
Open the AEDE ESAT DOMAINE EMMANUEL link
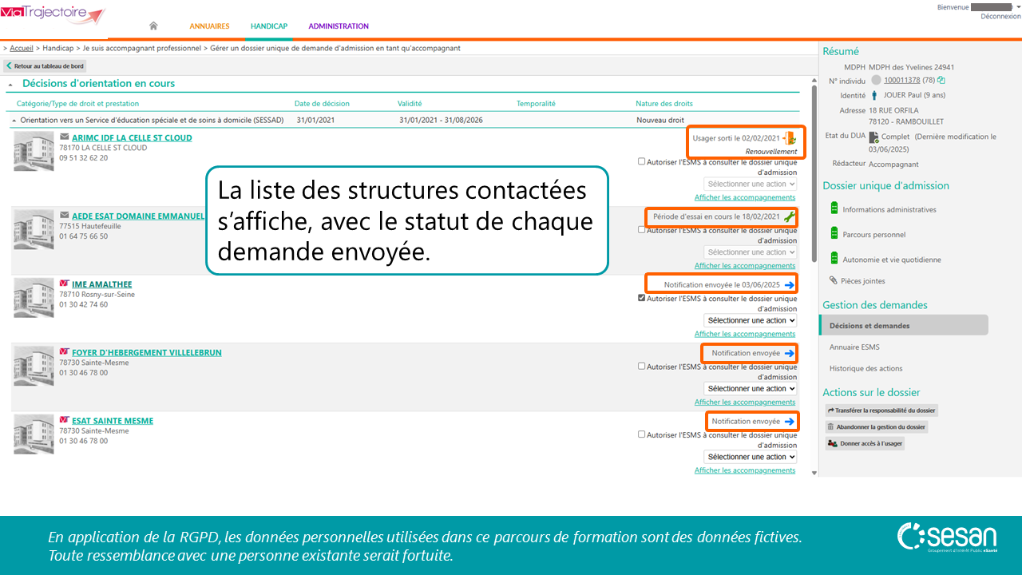tap(138, 216)
